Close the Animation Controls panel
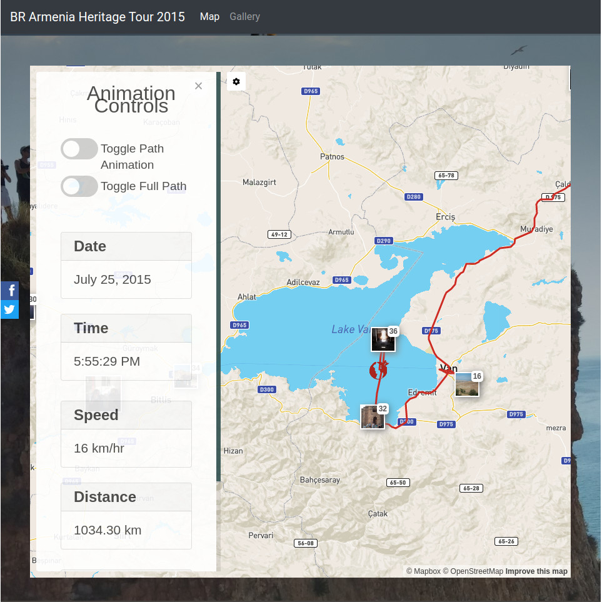This screenshot has height=602, width=602. 198,86
